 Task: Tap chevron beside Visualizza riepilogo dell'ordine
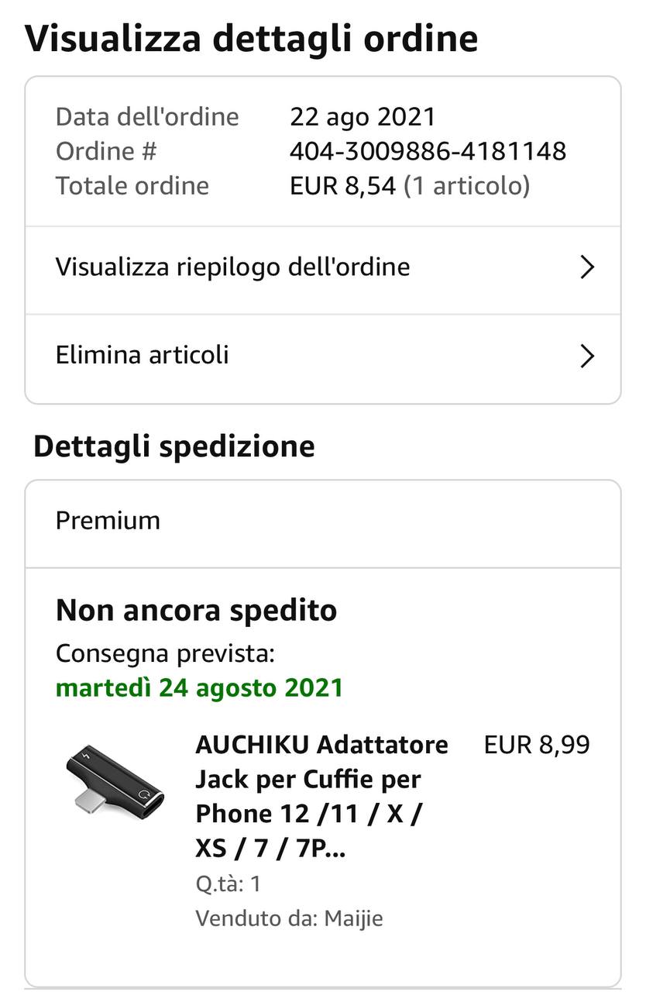coord(587,268)
